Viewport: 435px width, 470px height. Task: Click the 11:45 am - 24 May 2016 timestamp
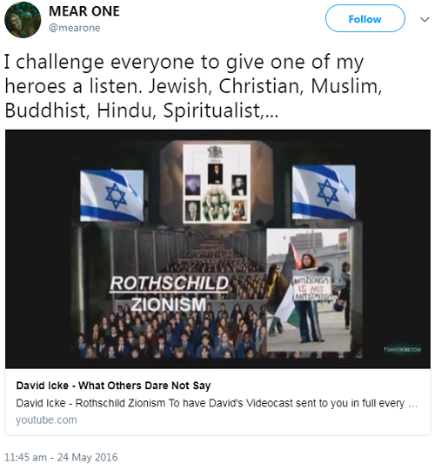pos(61,458)
